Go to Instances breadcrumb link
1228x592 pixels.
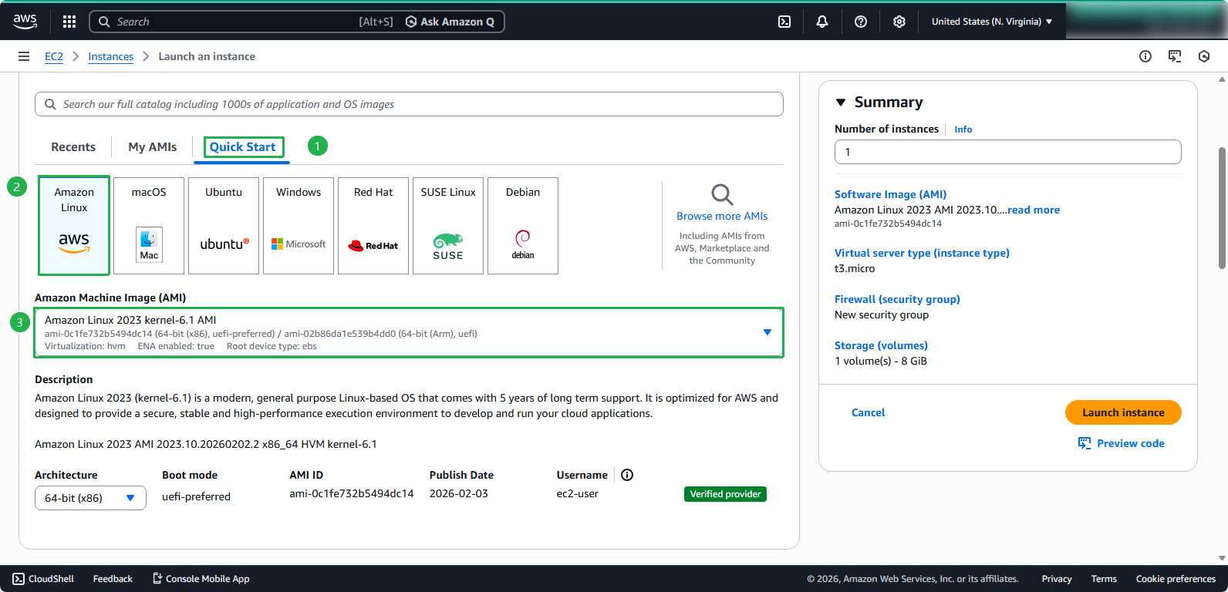click(x=110, y=56)
